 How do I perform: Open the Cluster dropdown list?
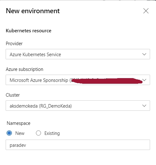click(x=78, y=105)
